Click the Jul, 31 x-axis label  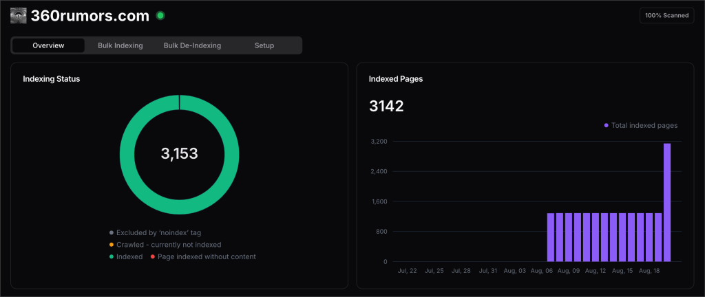[x=488, y=271]
